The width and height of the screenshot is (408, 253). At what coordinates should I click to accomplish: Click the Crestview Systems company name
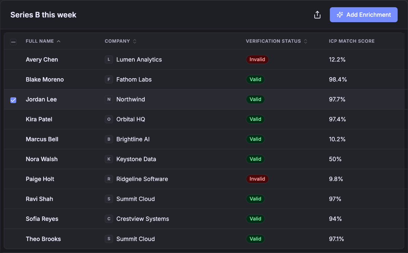143,219
